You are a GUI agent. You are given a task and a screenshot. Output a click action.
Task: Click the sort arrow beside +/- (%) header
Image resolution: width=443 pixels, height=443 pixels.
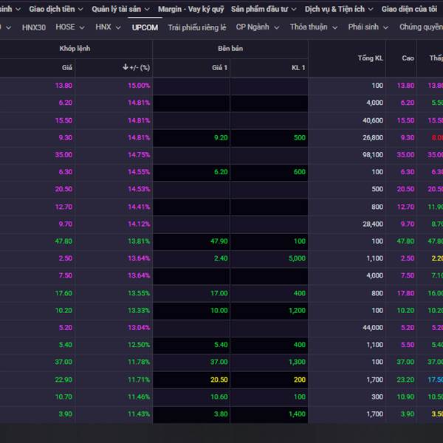click(x=126, y=67)
